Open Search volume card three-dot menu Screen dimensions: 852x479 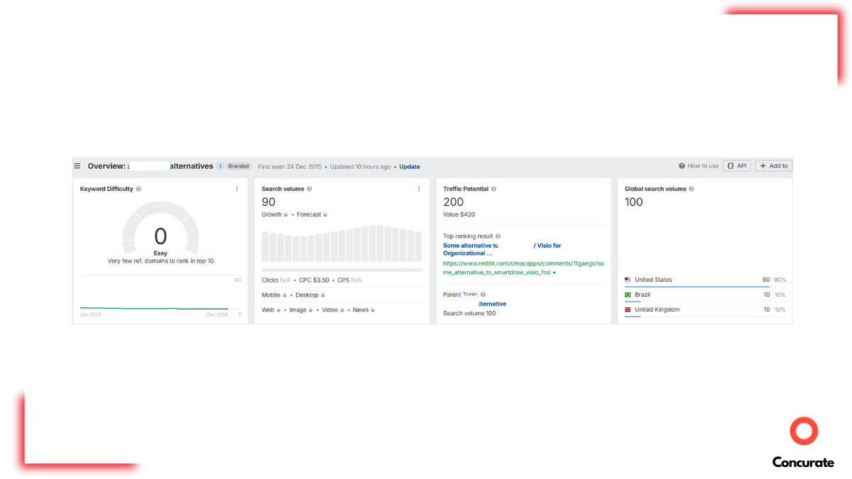click(419, 189)
